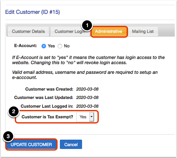
Task: Click the Customer was Created date value
Action: [x=87, y=89]
